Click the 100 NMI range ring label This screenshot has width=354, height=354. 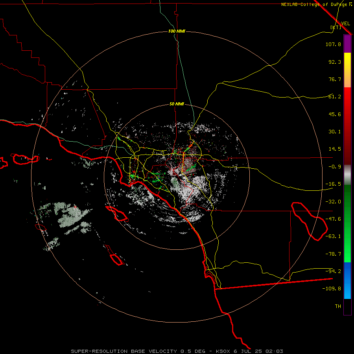tap(177, 31)
